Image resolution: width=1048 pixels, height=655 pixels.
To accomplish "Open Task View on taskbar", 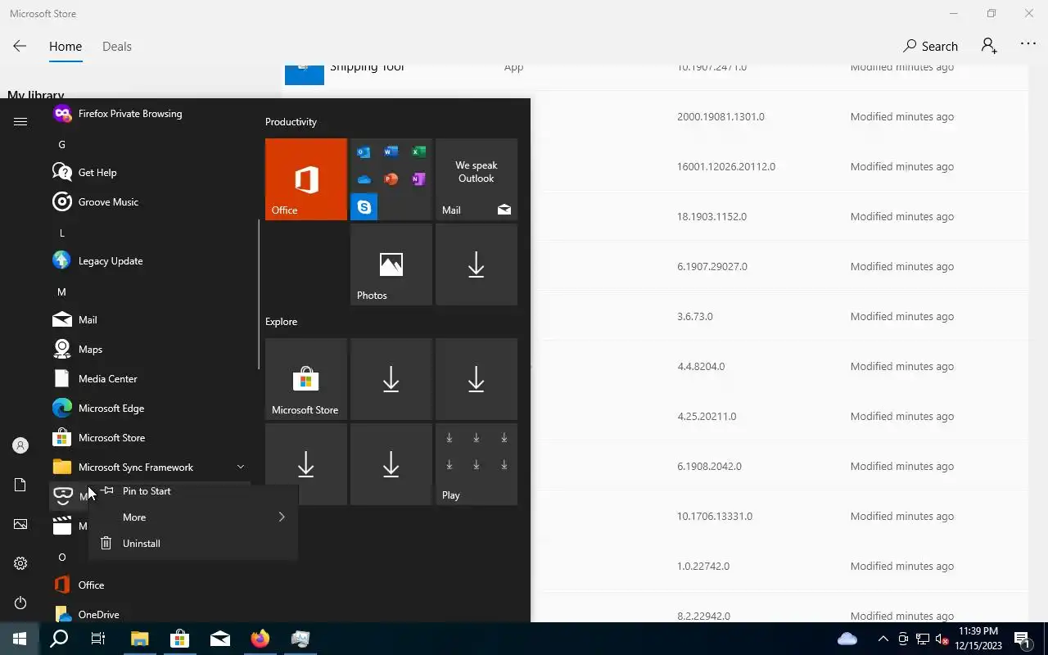I will 98,639.
